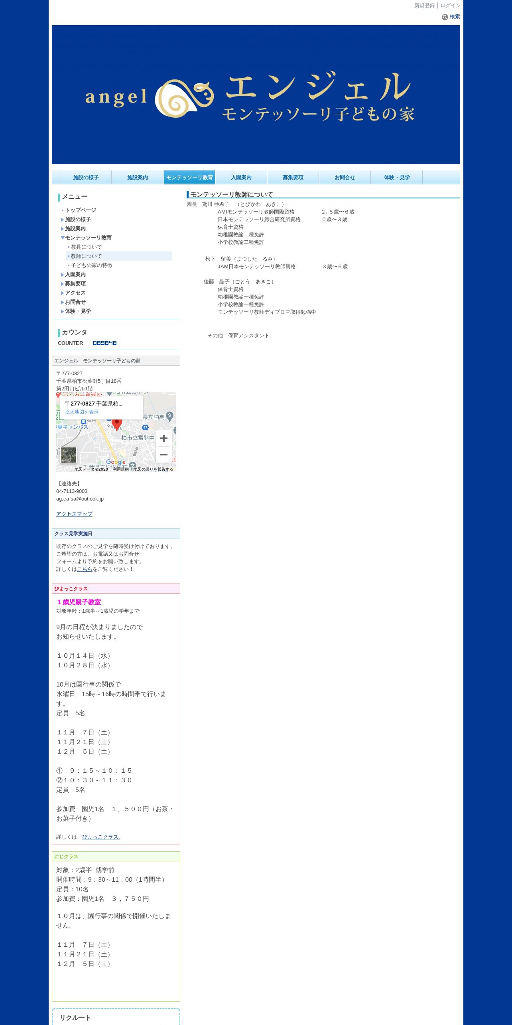This screenshot has width=512, height=1025.
Task: Click the 〒277-0827 千葉県柏 map title
Action: pos(94,404)
